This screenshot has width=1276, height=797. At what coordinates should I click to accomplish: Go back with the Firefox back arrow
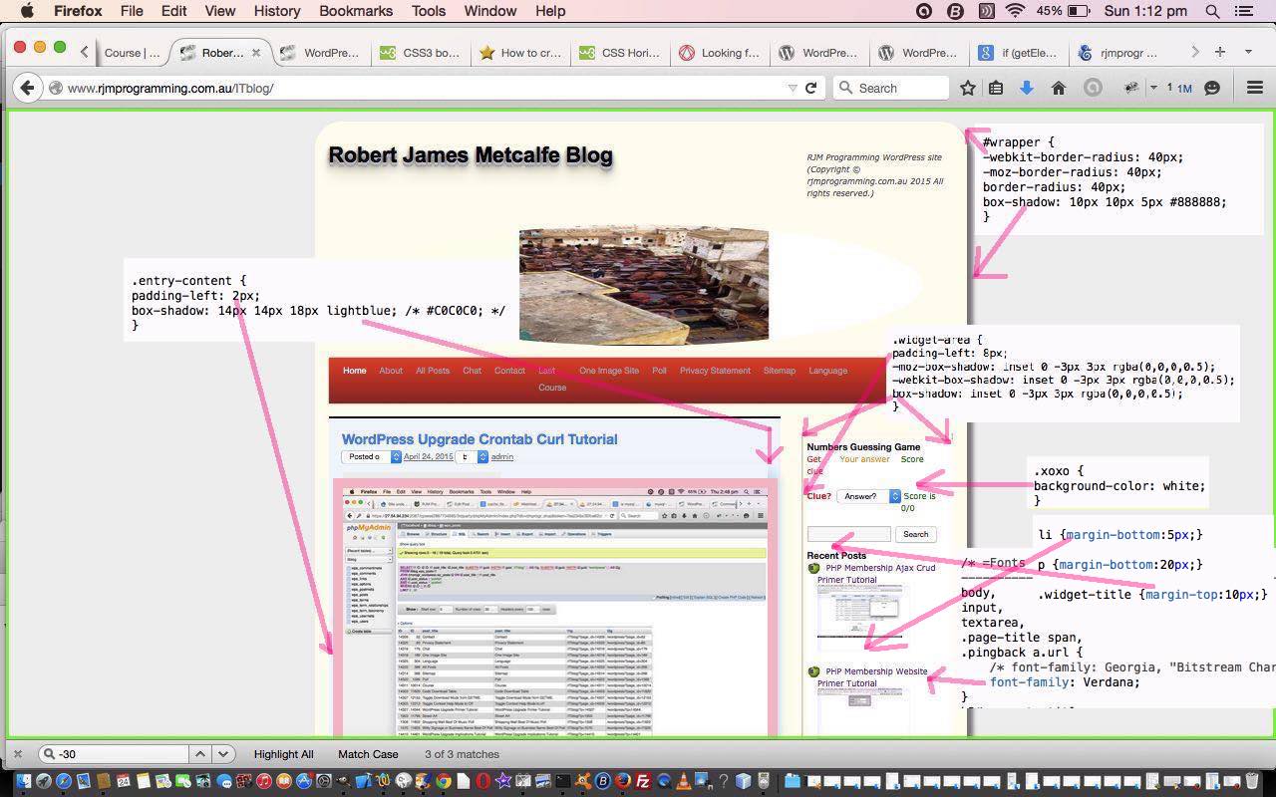coord(27,88)
